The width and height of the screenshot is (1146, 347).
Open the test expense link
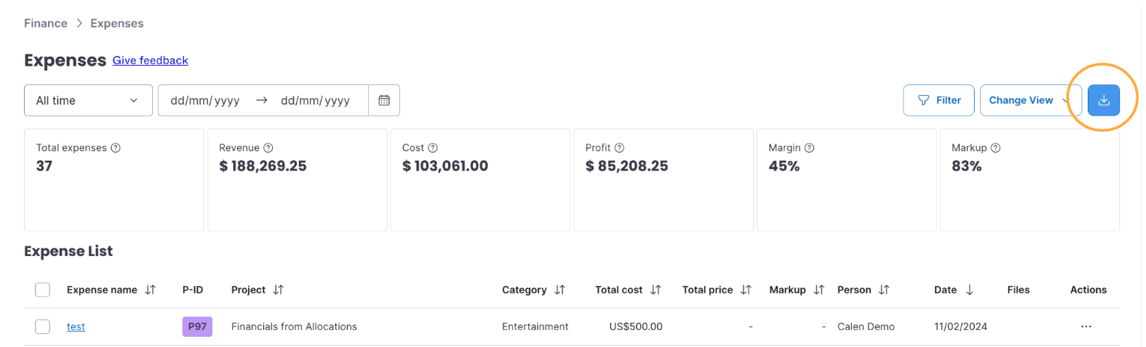tap(76, 326)
